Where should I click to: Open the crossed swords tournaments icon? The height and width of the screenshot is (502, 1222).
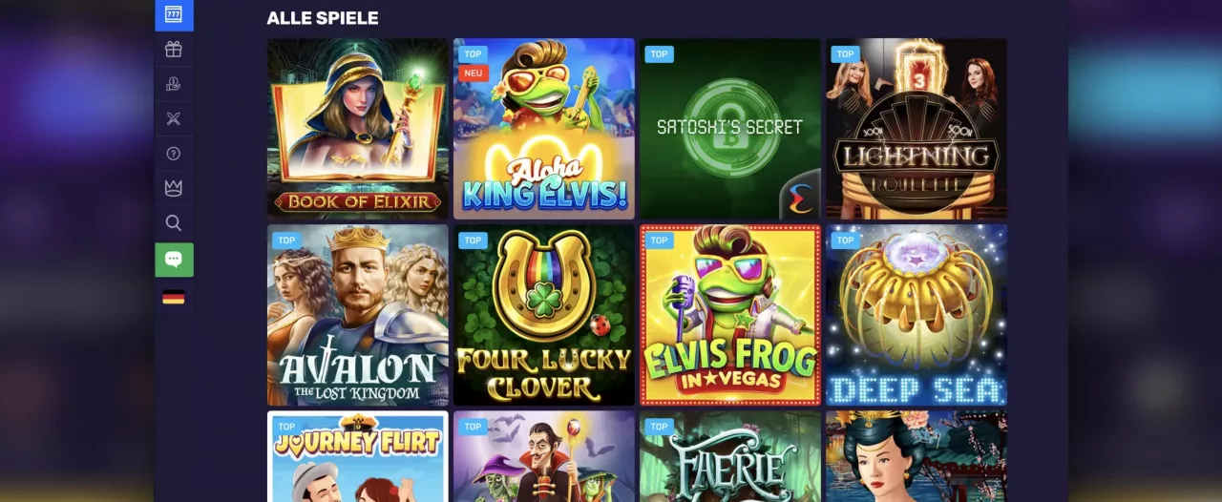[x=174, y=118]
